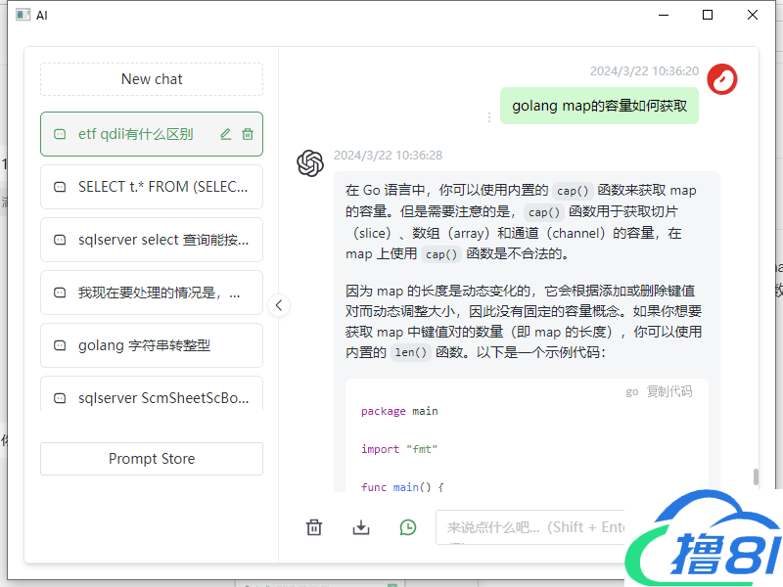Select the 'SELECT t.* FROM' chat history item
The height and width of the screenshot is (587, 783).
pyautogui.click(x=152, y=187)
